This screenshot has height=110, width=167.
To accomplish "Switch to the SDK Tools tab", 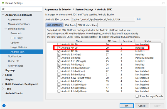I will tap(70, 25).
